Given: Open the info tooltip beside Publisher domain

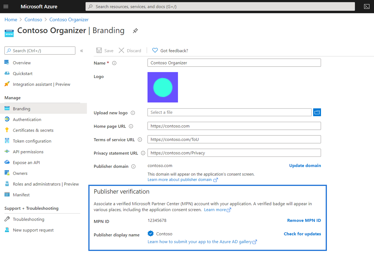Looking at the screenshot, I should click(133, 166).
